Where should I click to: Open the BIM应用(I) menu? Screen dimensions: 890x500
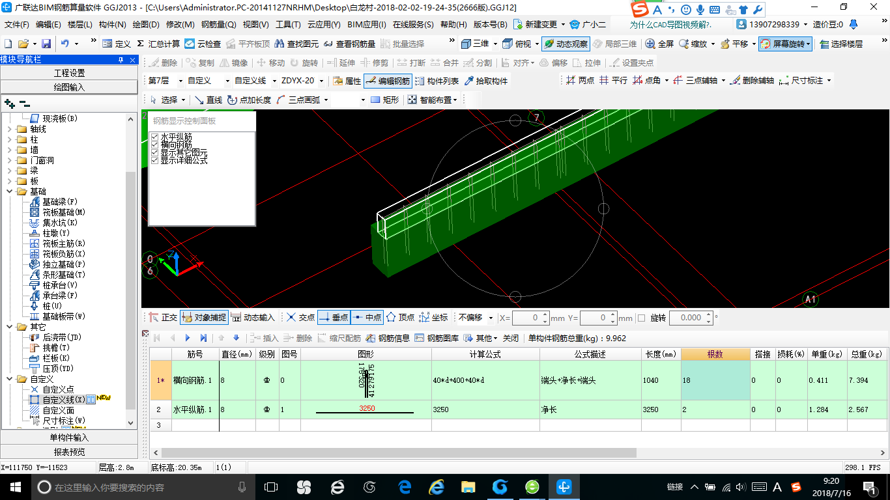click(366, 24)
